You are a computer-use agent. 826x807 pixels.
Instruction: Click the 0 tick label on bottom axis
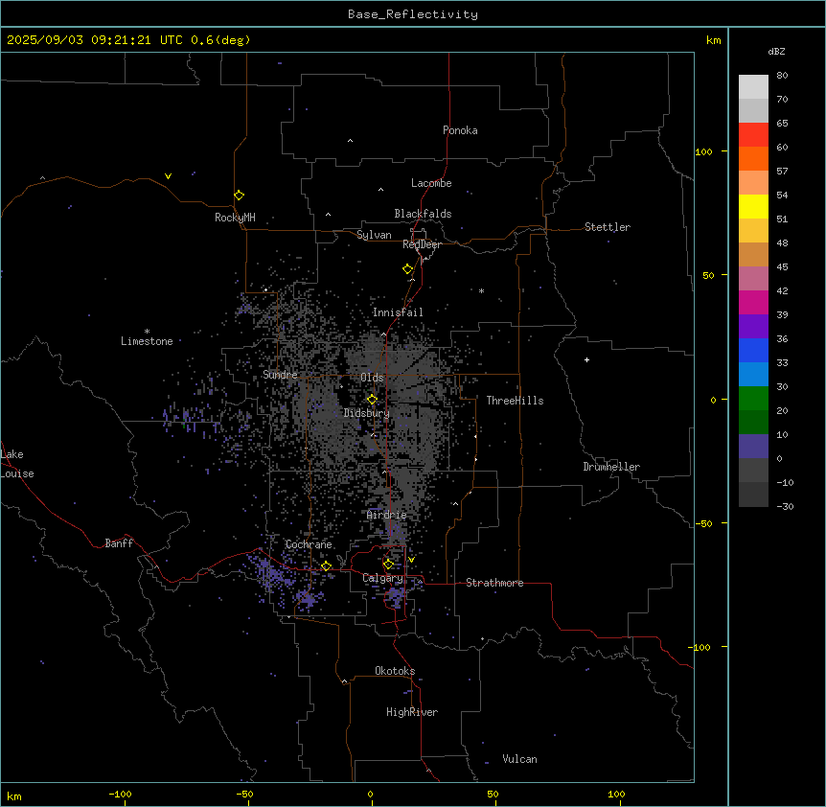[370, 794]
